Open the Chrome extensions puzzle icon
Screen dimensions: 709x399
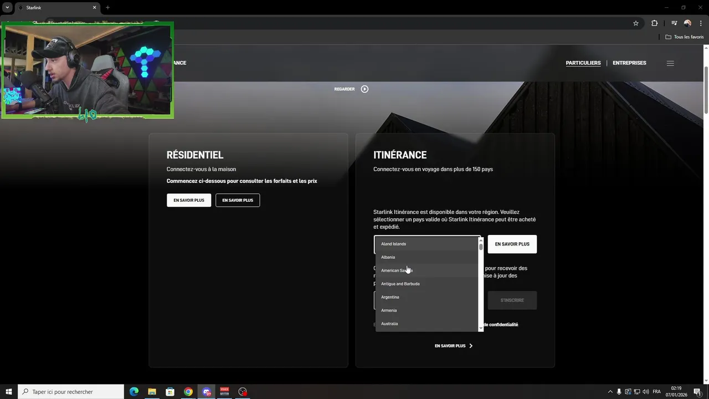click(x=655, y=23)
